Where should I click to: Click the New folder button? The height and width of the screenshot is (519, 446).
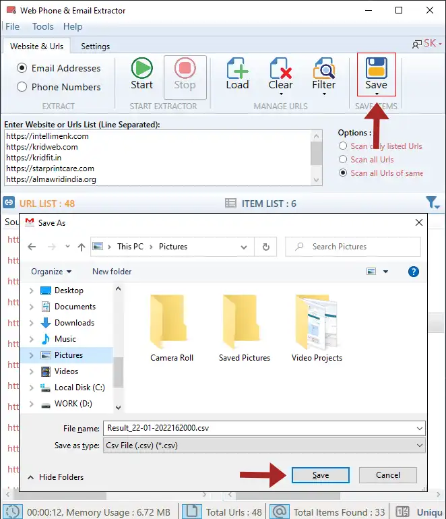tap(112, 272)
